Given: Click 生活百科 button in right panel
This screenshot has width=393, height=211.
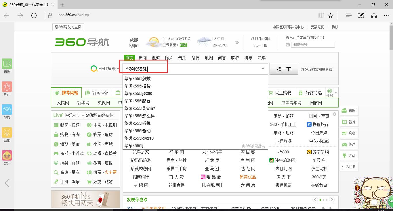Looking at the screenshot, I should click(349, 167).
